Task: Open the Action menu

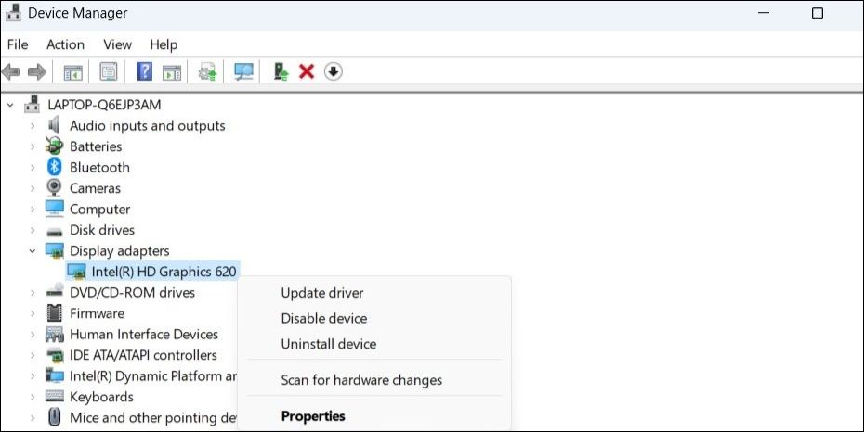Action: [66, 44]
